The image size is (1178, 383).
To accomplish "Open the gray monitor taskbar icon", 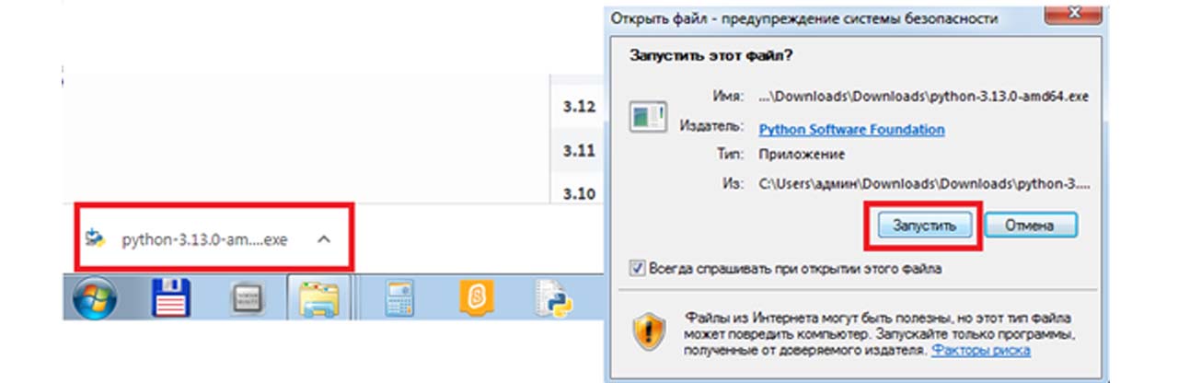I will 247,299.
